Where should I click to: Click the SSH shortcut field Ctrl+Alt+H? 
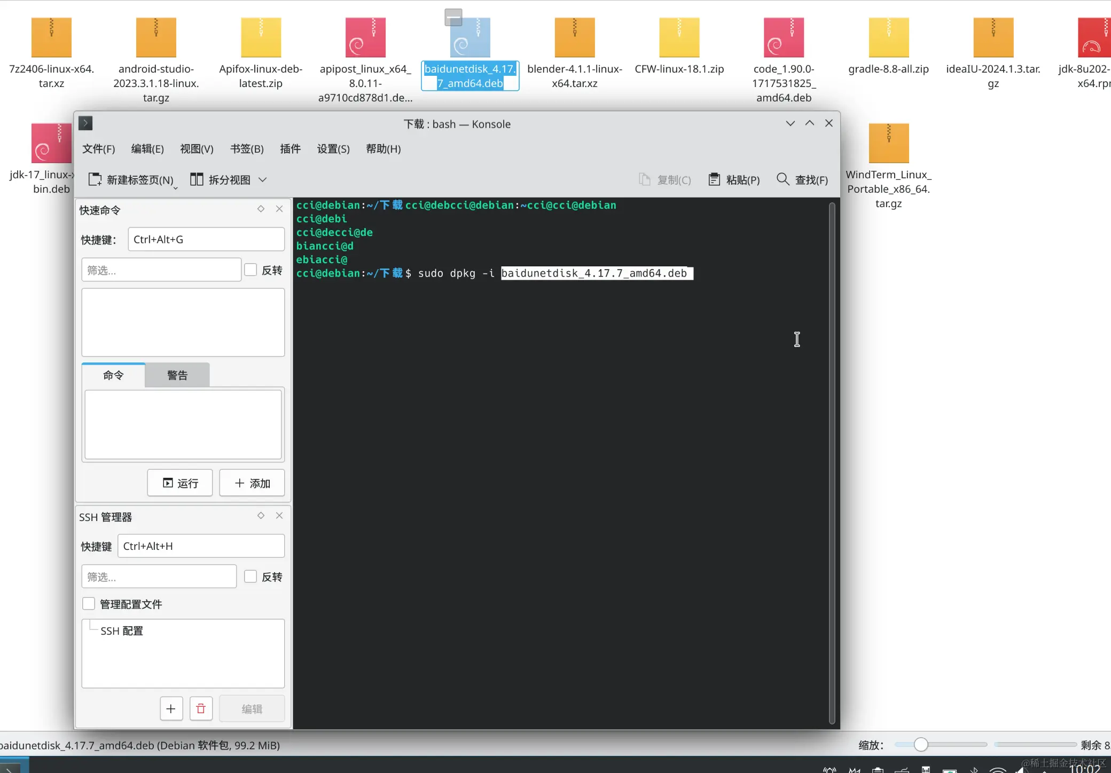pos(201,546)
